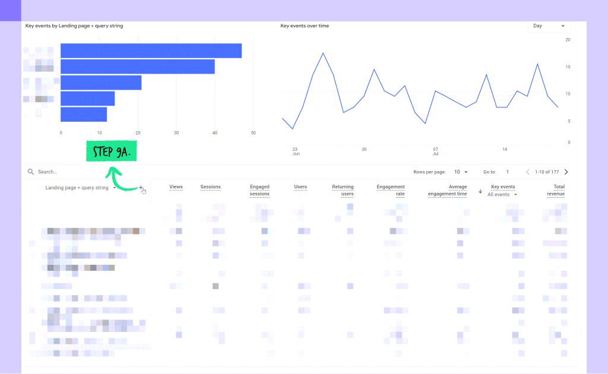Click the Key events over time title

tap(305, 26)
